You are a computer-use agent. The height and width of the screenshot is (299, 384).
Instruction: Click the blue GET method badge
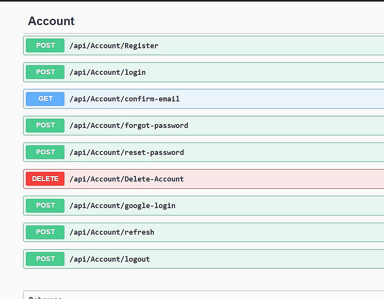[45, 99]
